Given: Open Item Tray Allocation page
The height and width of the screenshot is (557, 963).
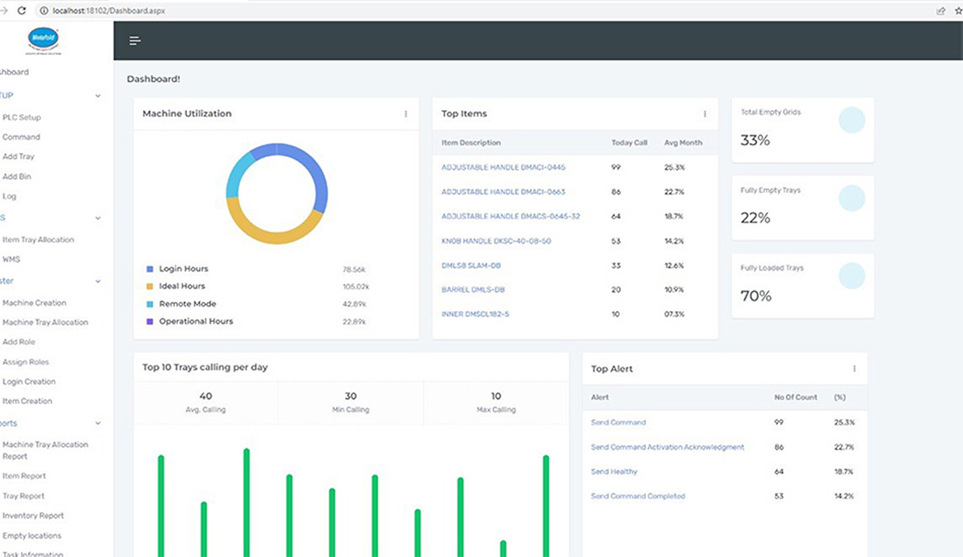Looking at the screenshot, I should [x=38, y=240].
